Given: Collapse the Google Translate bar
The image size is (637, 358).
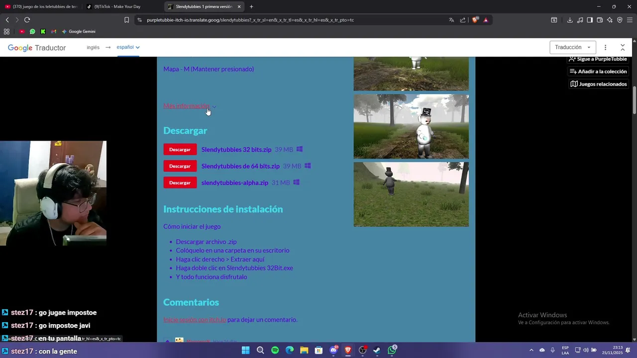Looking at the screenshot, I should coord(623,47).
